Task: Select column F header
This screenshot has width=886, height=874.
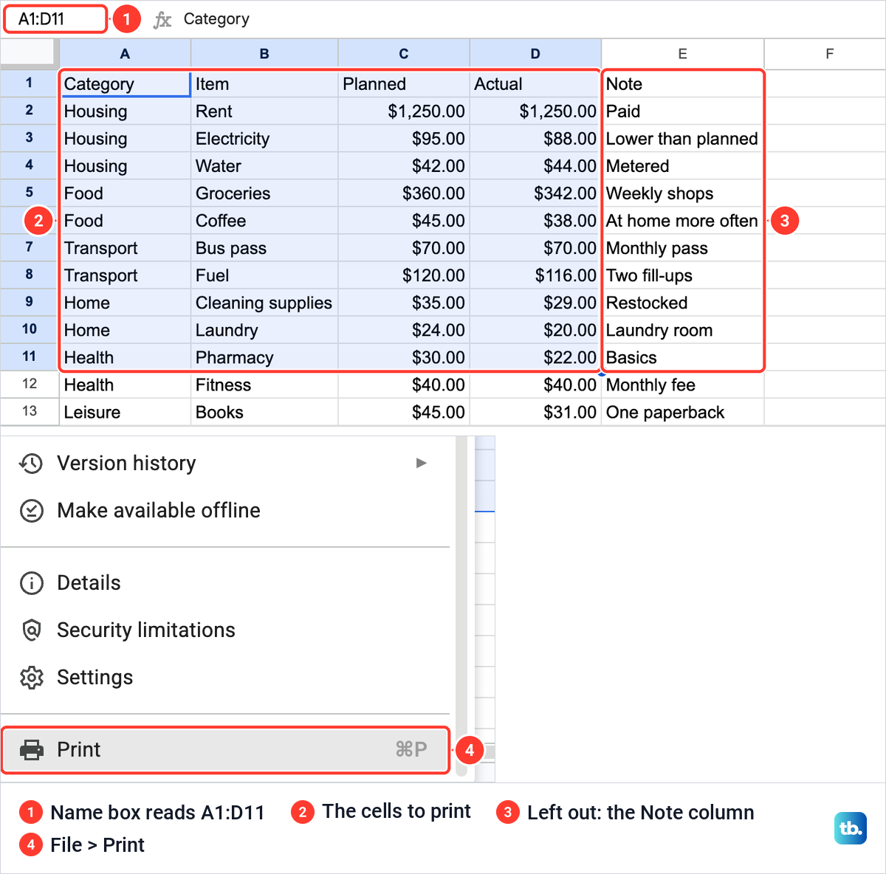Action: coord(829,53)
